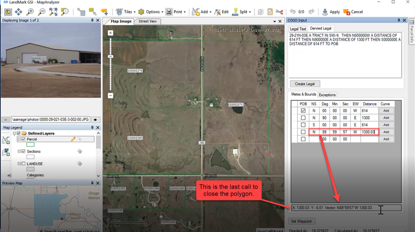Click the Redo arrow icon
The image size is (415, 232).
click(x=312, y=12)
